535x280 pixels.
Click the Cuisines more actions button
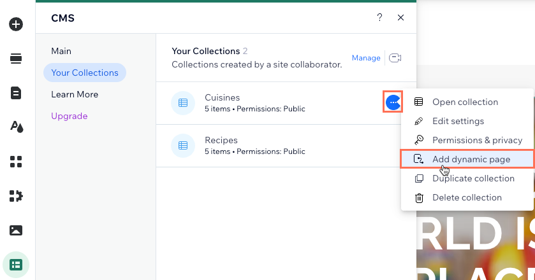pos(393,102)
